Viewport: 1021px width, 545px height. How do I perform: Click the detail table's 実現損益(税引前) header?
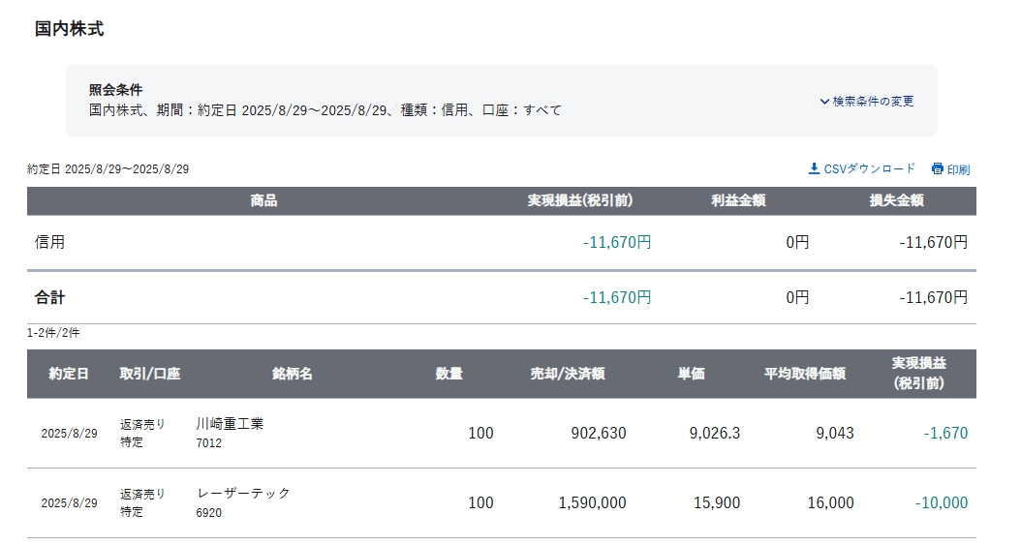918,374
